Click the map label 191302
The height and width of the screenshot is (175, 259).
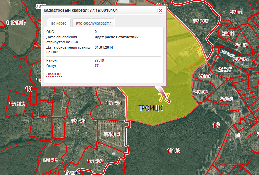[x=17, y=104]
